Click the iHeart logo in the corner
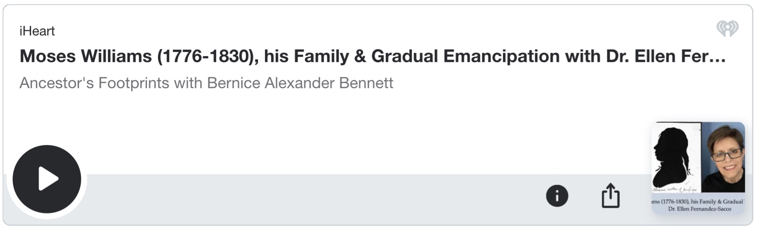Image resolution: width=757 pixels, height=229 pixels. [727, 29]
